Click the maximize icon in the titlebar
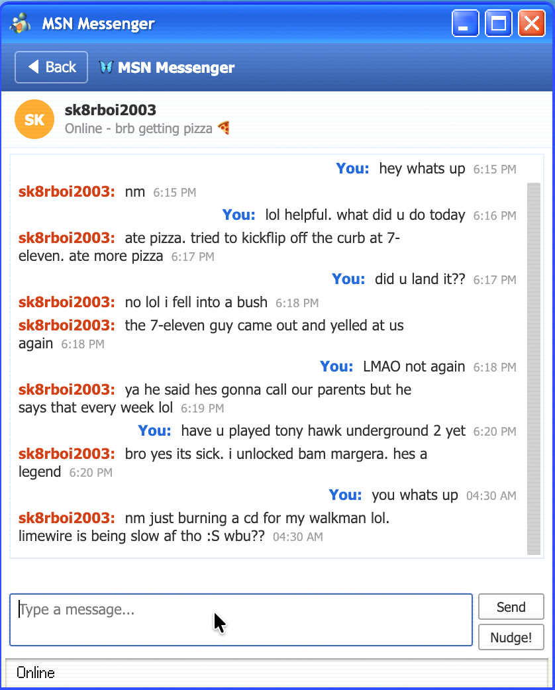The height and width of the screenshot is (690, 555). (498, 23)
